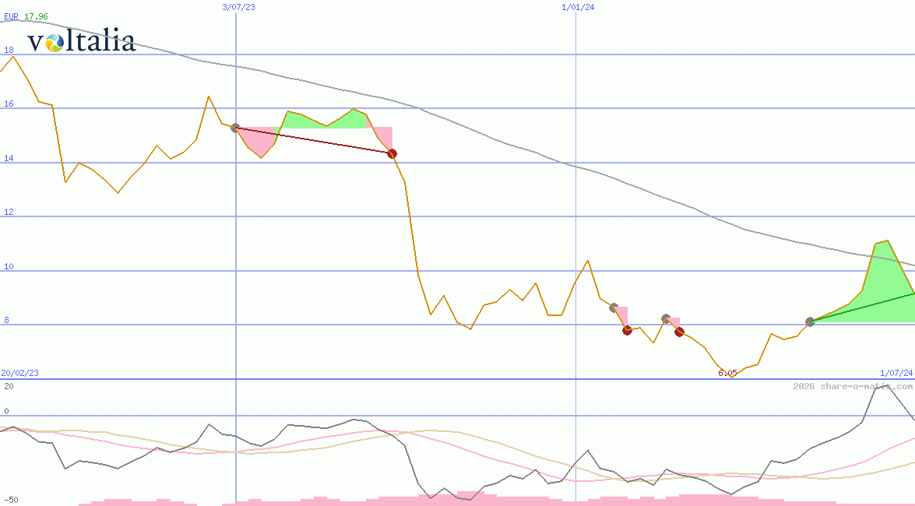Click the grey marker at the 3/07/23 line
Viewport: 915px width, 506px height.
[235, 128]
